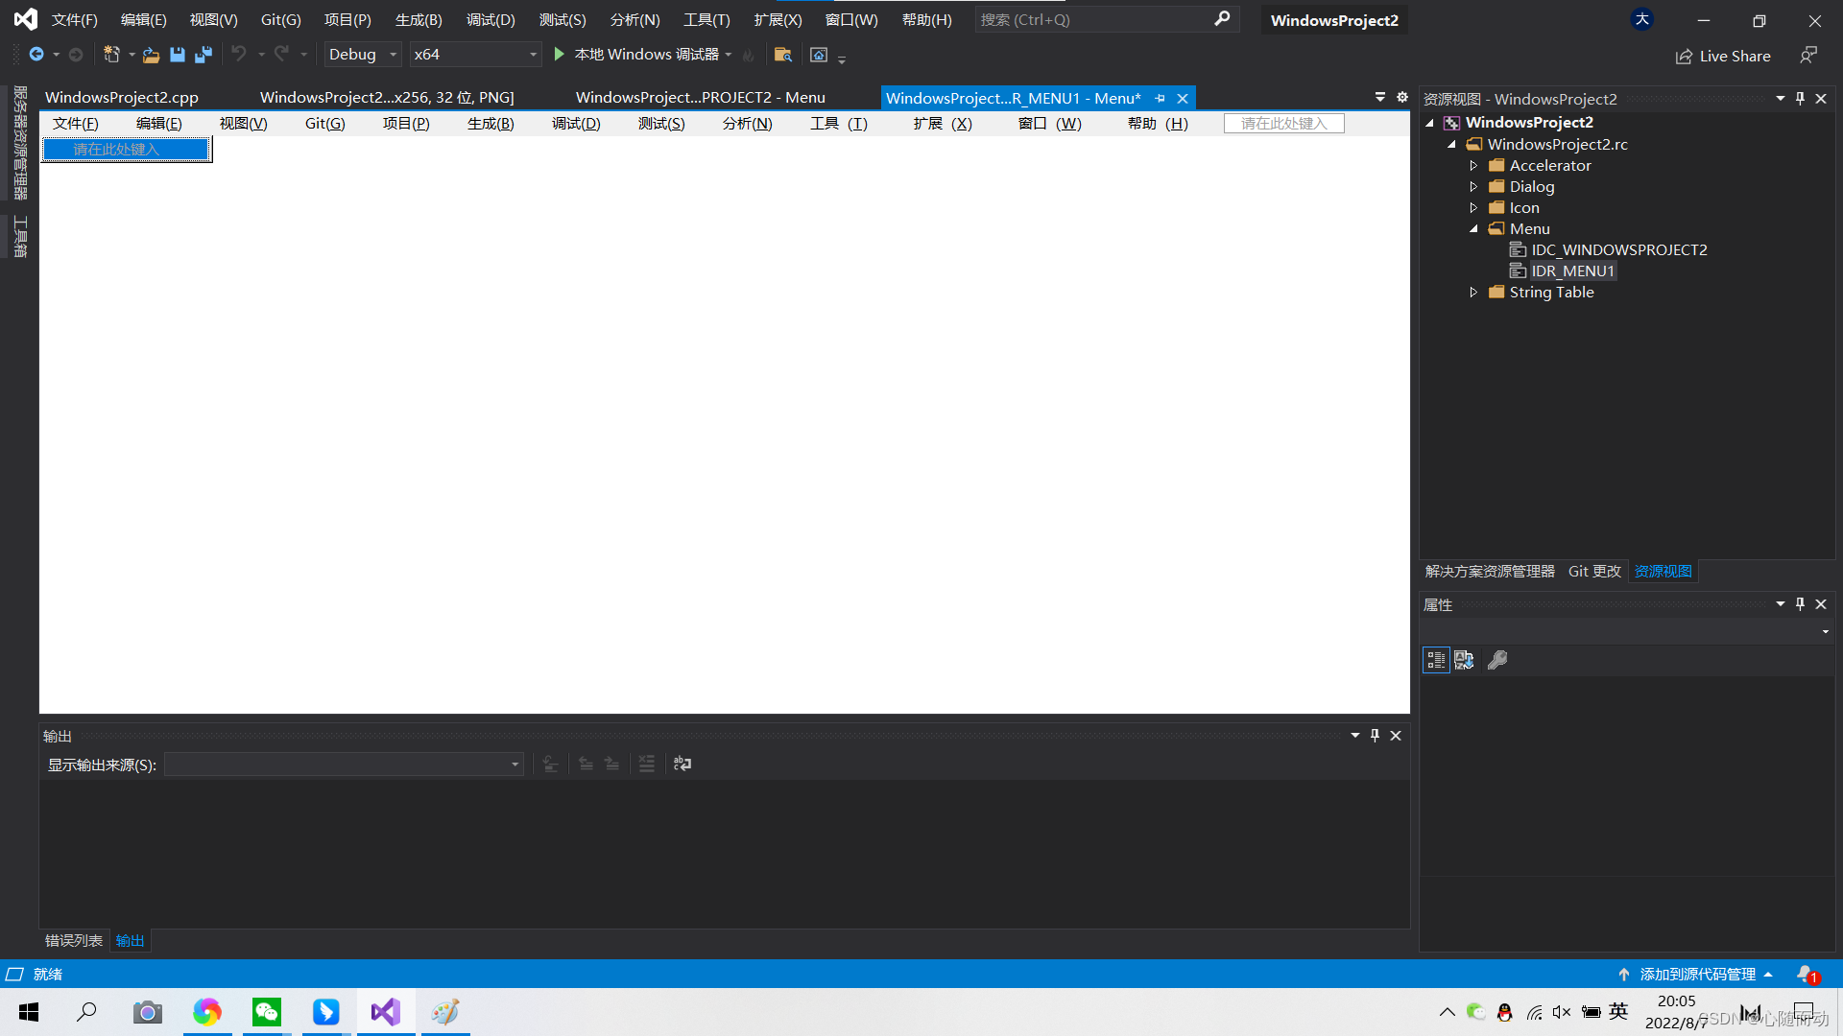The height and width of the screenshot is (1036, 1843).
Task: Start the 本地 Windows 调试器 debugger
Action: 635,55
